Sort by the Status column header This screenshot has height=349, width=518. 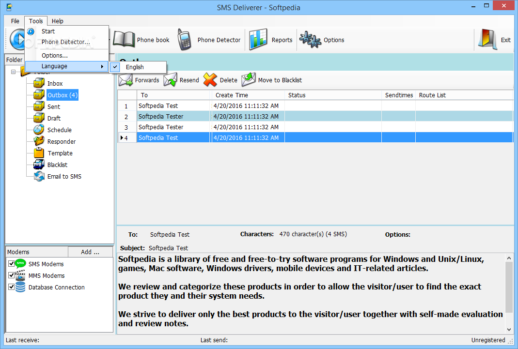[333, 95]
